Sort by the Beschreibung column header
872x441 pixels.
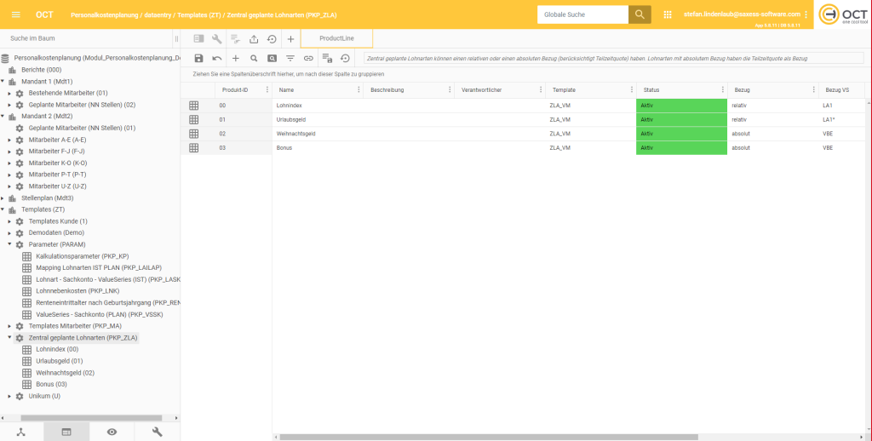[x=387, y=89]
